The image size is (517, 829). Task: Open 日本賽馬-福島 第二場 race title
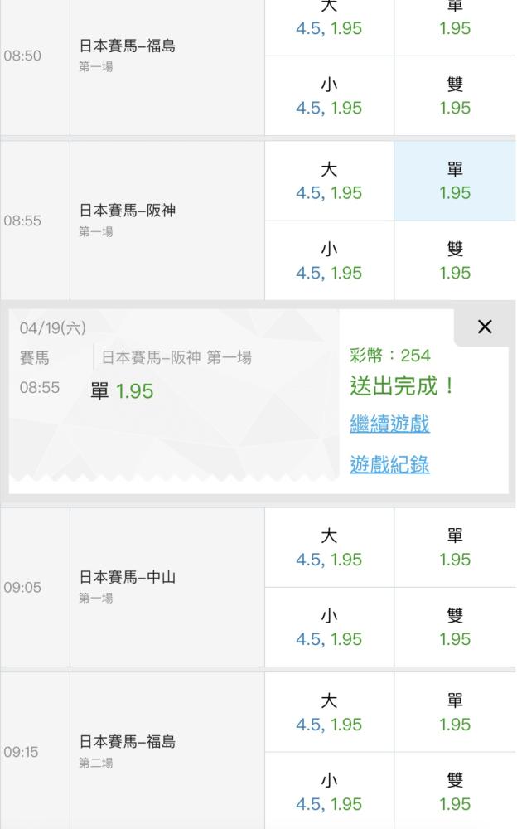click(x=127, y=742)
